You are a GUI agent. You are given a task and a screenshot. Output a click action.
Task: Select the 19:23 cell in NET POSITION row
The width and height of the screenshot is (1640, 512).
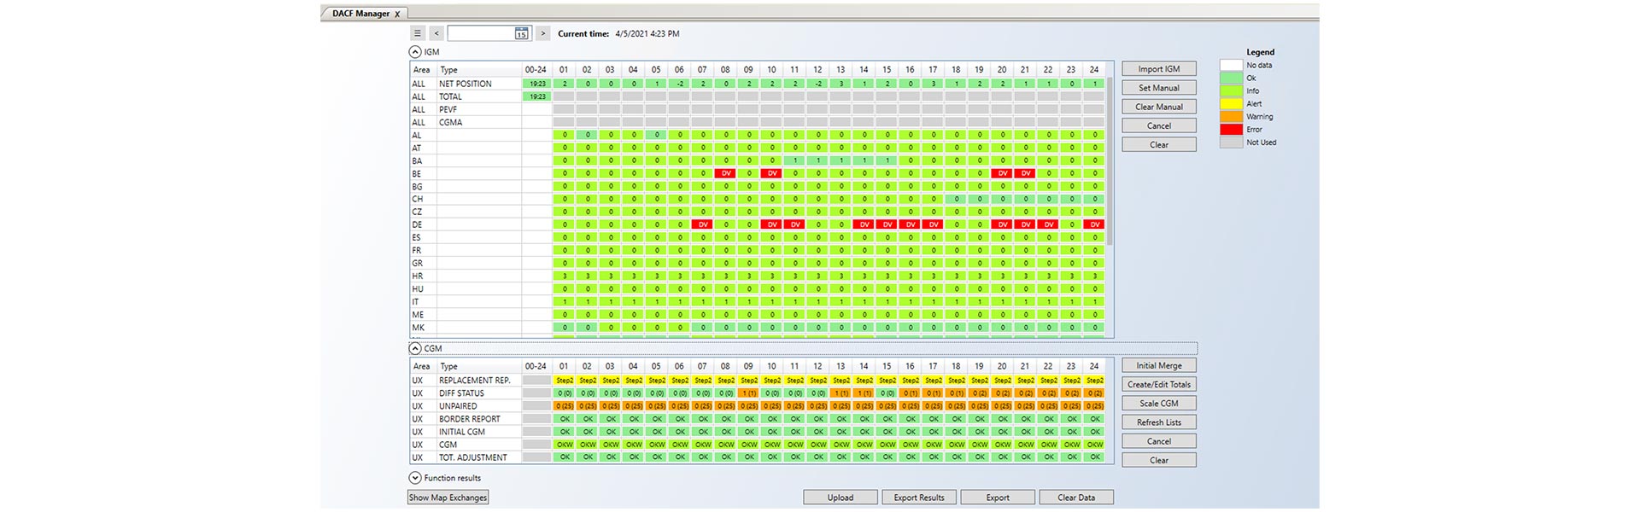click(537, 84)
